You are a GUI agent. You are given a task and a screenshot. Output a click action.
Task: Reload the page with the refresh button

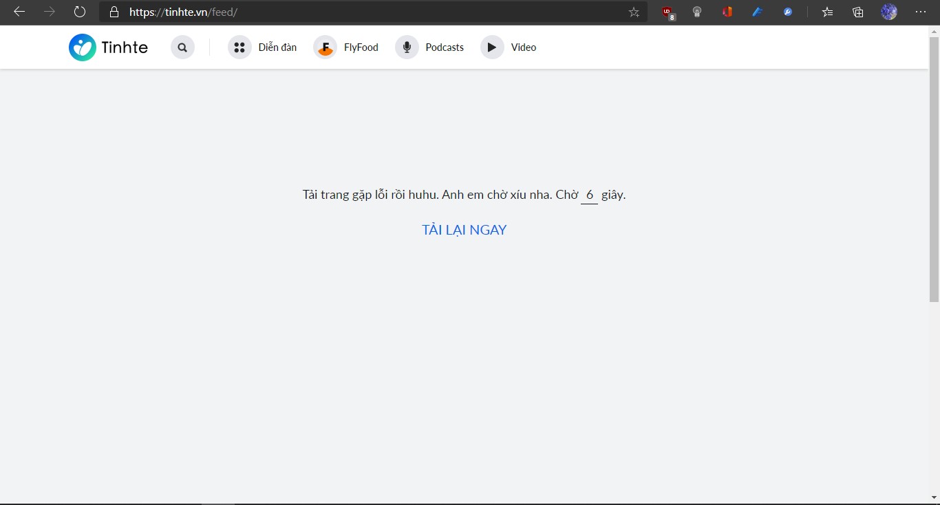click(79, 12)
